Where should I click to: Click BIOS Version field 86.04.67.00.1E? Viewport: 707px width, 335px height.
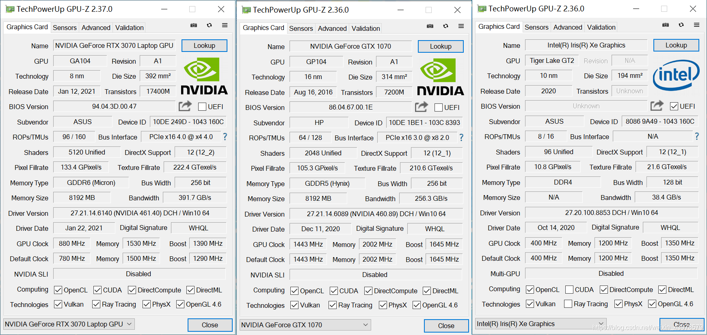click(x=350, y=107)
